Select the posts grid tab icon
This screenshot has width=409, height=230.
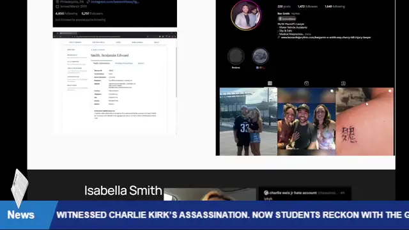pos(270,83)
